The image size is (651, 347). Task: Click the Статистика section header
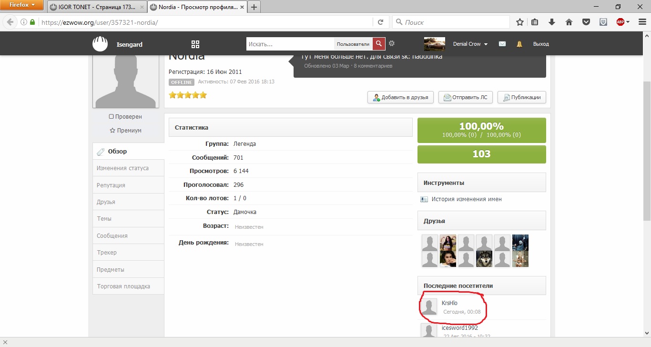coord(290,127)
